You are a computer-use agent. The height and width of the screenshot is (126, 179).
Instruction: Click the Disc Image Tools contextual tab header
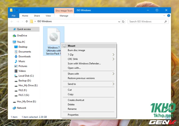point(64,11)
